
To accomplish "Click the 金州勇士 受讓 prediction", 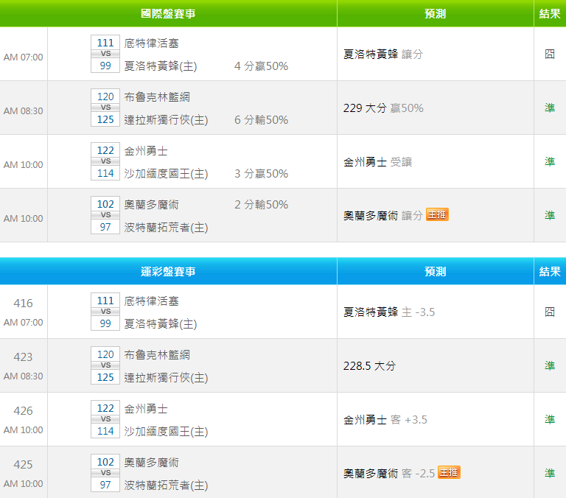I will pyautogui.click(x=377, y=161).
